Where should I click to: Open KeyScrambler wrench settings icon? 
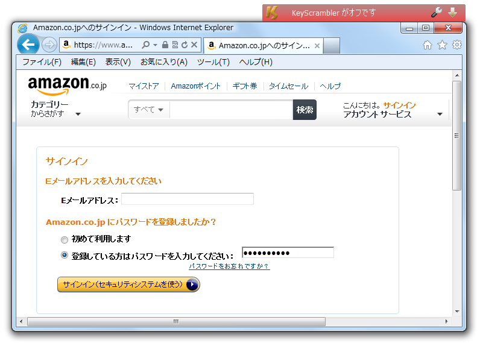(x=436, y=13)
